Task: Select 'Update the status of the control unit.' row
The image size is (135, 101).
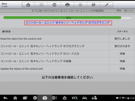Action: (x=55, y=69)
